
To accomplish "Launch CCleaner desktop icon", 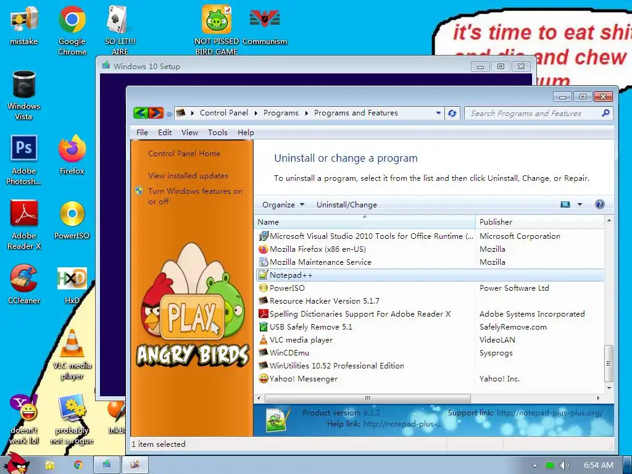I will click(24, 284).
